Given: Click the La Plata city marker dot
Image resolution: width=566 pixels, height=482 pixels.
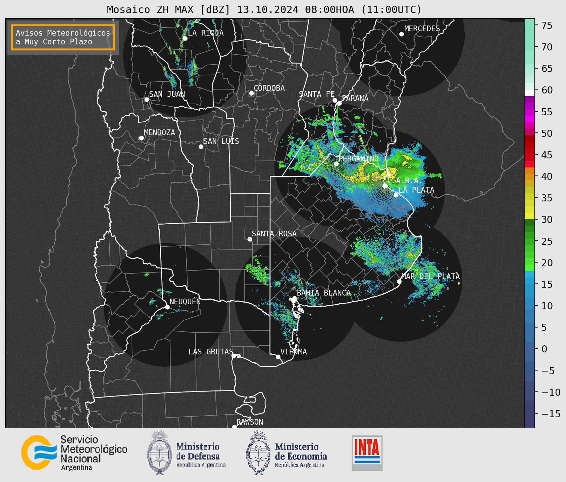Looking at the screenshot, I should [x=396, y=195].
